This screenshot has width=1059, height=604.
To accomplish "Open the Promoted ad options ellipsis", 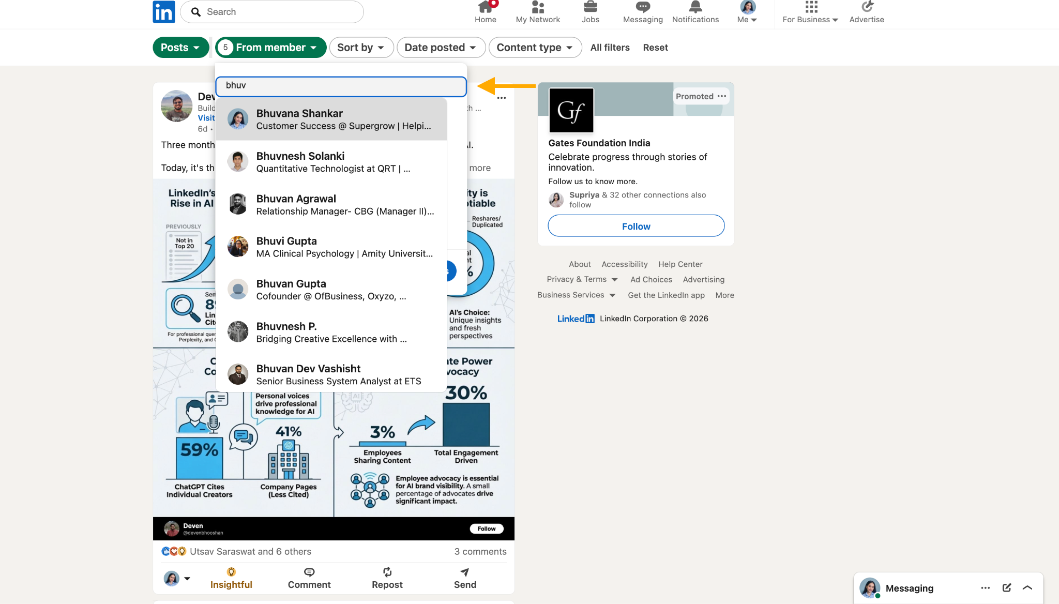I will click(722, 96).
